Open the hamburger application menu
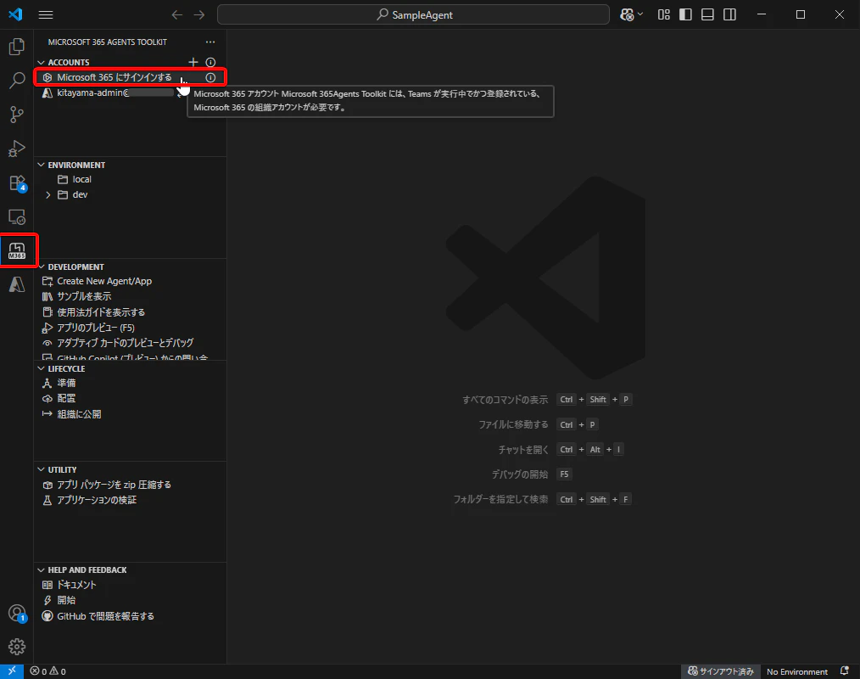Viewport: 860px width, 679px height. click(46, 14)
